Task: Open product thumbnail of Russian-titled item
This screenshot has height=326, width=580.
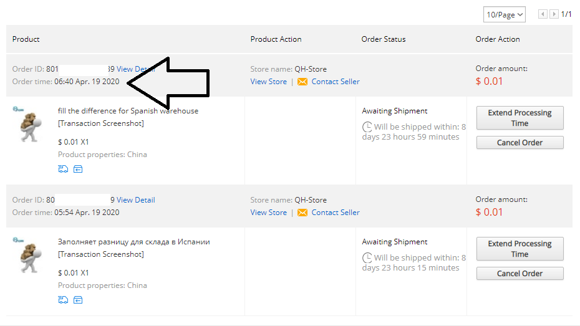Action: [28, 255]
